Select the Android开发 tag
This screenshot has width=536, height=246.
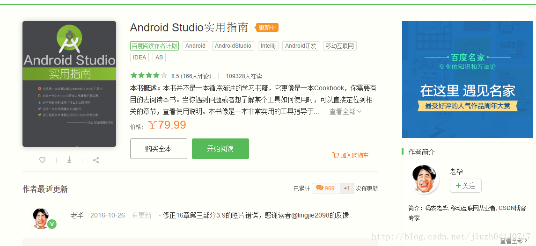click(x=301, y=46)
